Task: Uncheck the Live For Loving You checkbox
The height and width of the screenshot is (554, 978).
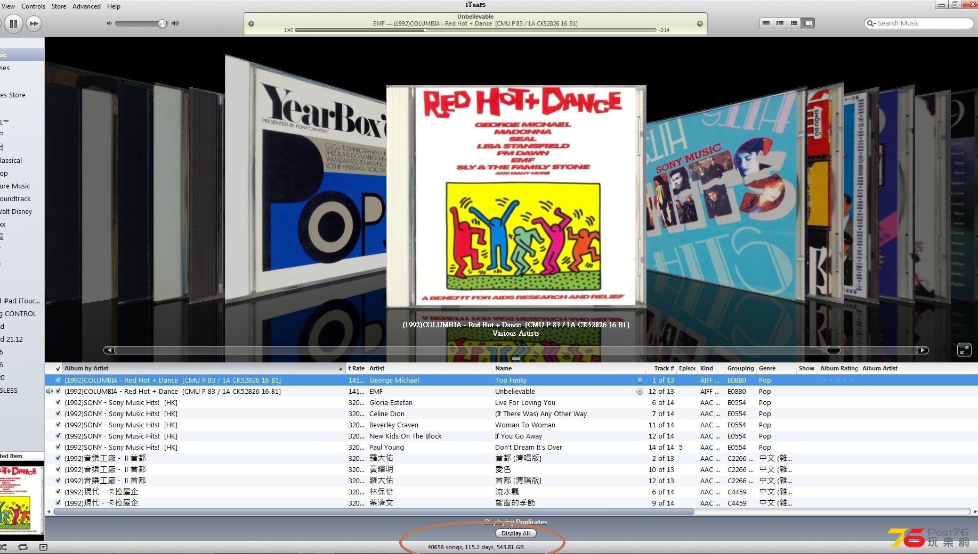Action: (58, 402)
